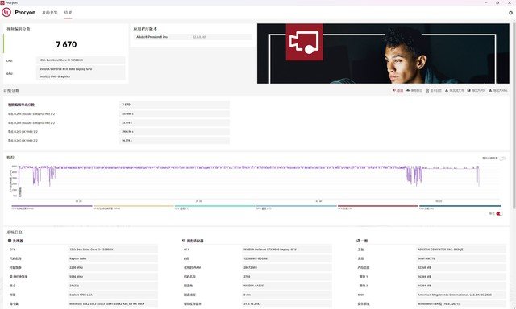This screenshot has height=309, width=516.
Task: Click the 13th Gen Intel Core i9-13980HX score-card value
Action: tap(81, 60)
